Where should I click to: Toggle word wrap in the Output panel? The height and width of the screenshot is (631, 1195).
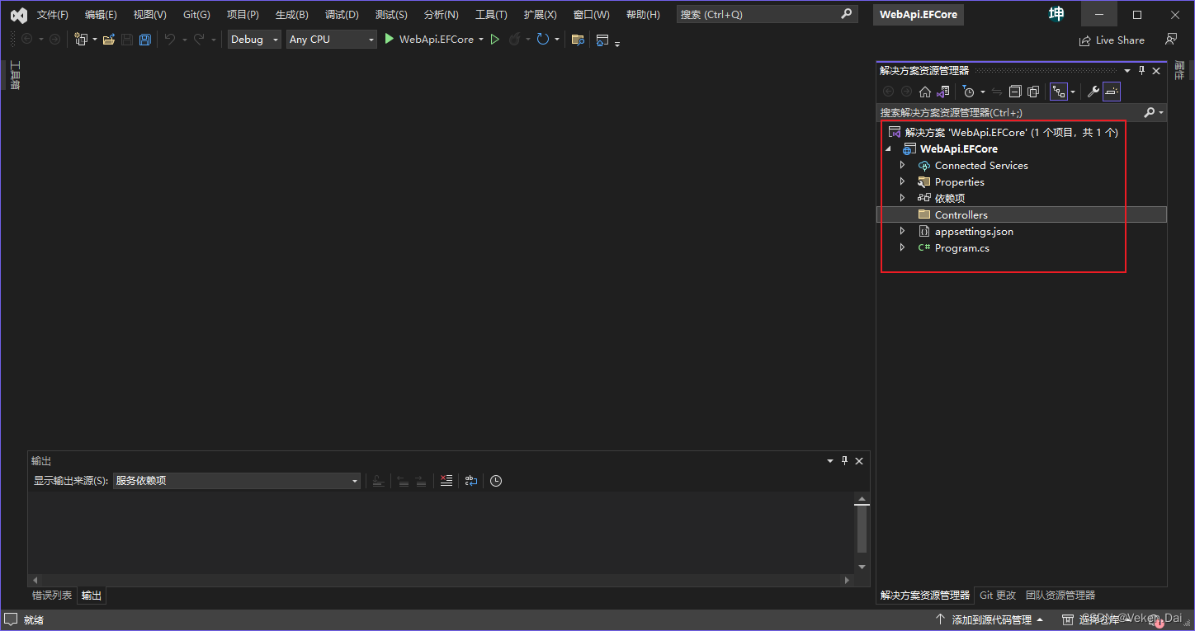[470, 480]
